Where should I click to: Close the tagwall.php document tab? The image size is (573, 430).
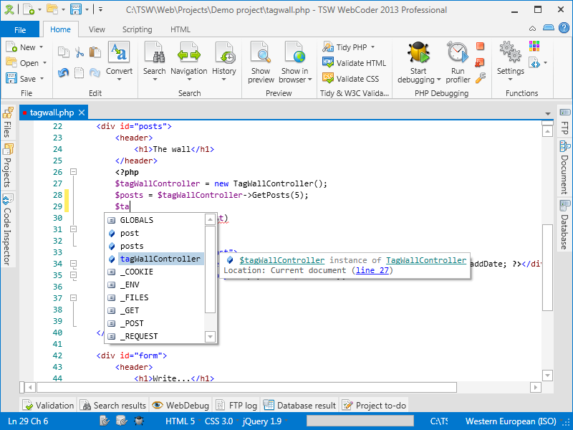coord(82,113)
